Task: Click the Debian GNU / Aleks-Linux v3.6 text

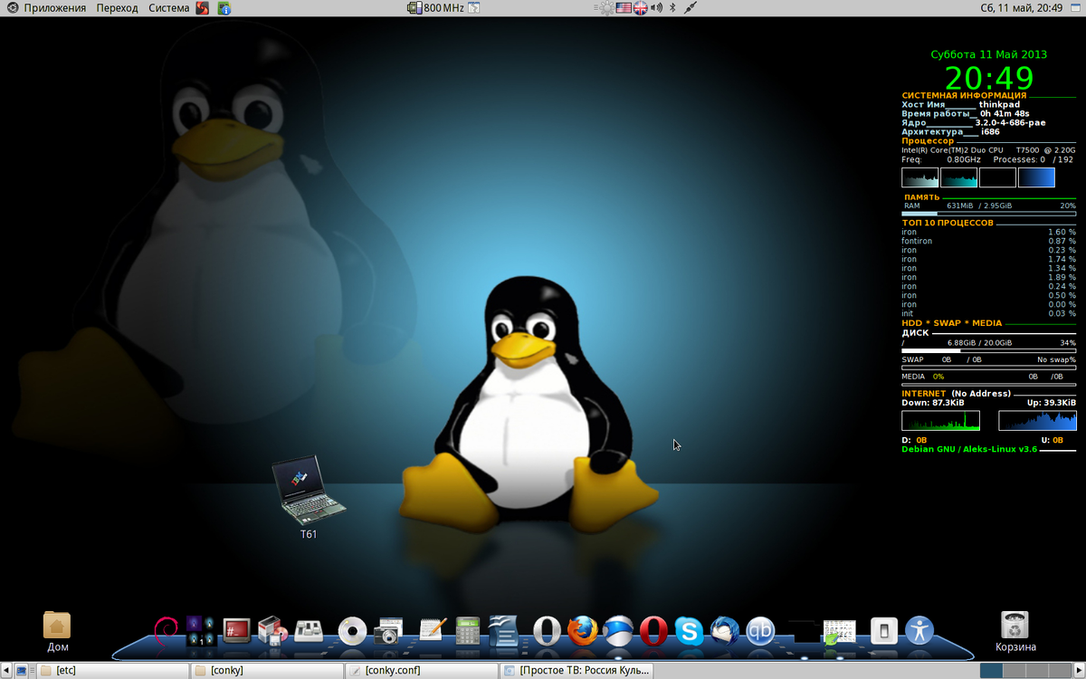Action: 969,449
